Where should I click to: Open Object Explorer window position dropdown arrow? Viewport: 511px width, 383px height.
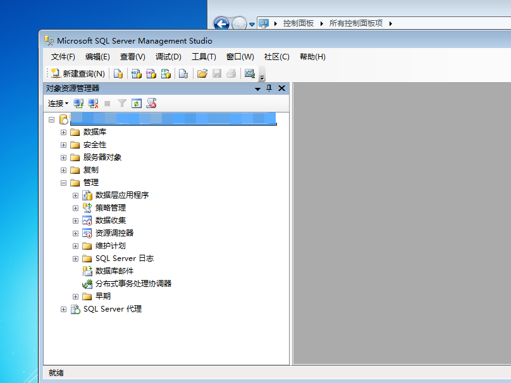pyautogui.click(x=257, y=89)
